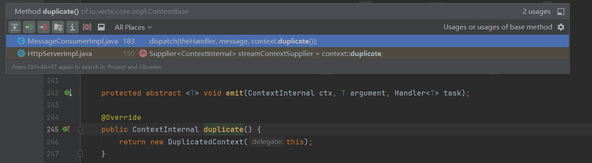592x163 pixels.
Task: Click the fold end marker at line 247
Action: coord(80,153)
